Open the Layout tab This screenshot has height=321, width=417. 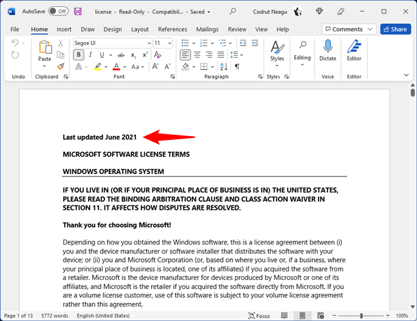coord(140,29)
